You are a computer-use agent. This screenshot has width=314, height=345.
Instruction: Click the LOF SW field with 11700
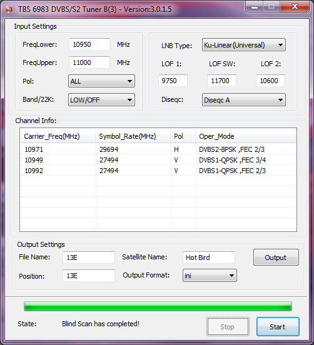point(221,81)
